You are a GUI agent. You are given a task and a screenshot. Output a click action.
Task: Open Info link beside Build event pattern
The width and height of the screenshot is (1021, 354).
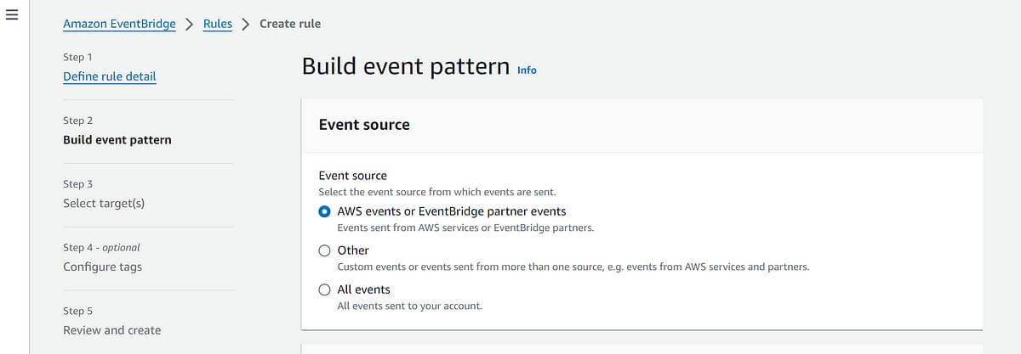tap(527, 70)
